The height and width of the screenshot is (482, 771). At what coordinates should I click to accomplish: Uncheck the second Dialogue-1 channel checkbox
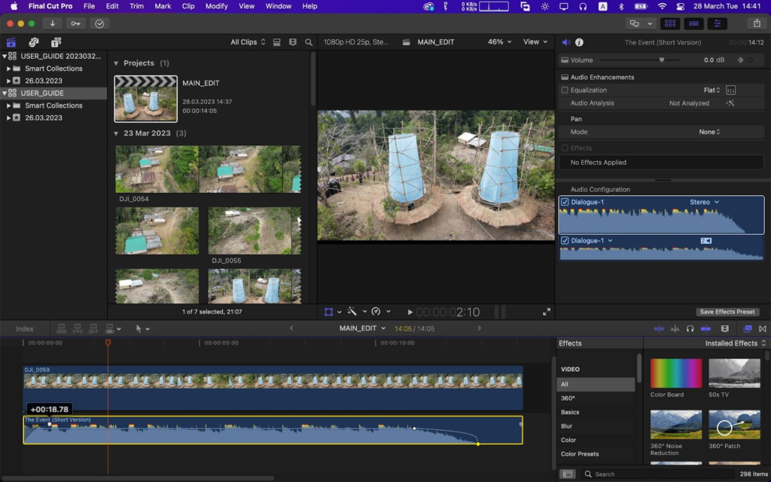click(x=565, y=240)
